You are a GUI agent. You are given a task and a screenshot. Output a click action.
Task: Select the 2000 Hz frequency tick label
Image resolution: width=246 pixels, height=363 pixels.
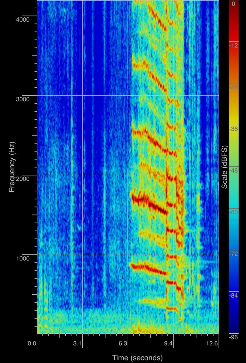pos(23,179)
